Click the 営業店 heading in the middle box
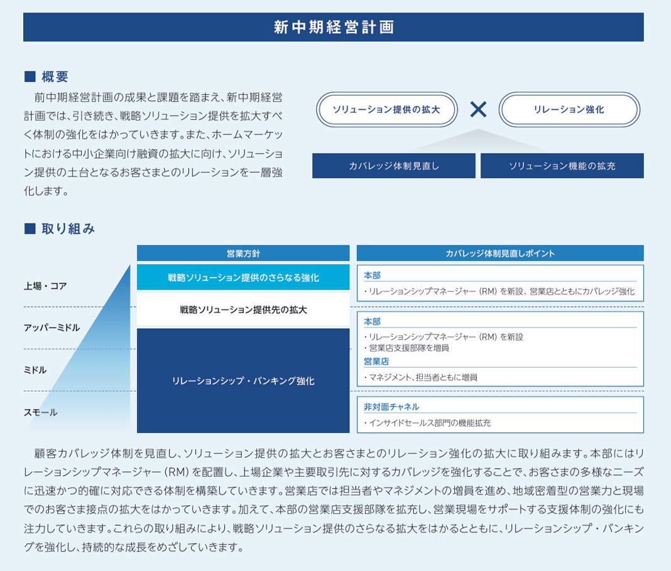 376,361
